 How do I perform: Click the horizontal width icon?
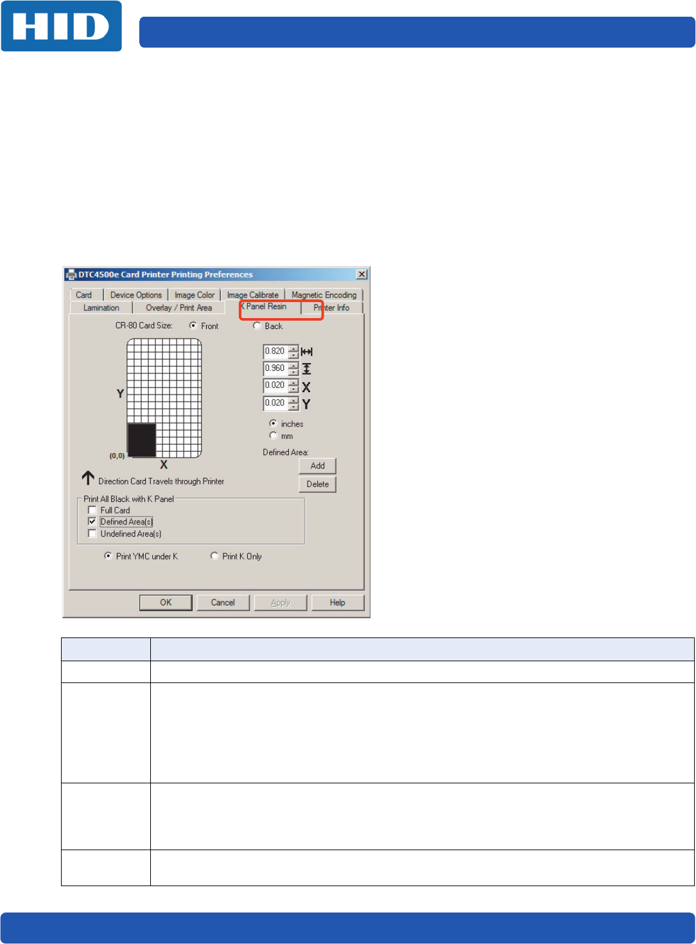coord(306,352)
